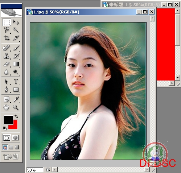Select the Gradient tool
Viewport: 181px width, 173px height.
pos(16,64)
